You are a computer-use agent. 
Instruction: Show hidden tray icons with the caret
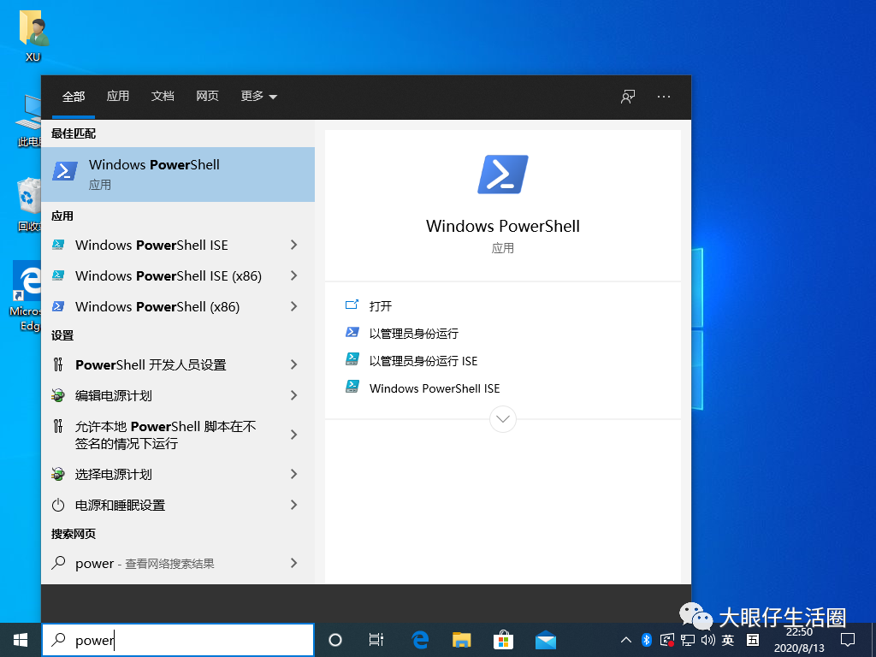[625, 640]
